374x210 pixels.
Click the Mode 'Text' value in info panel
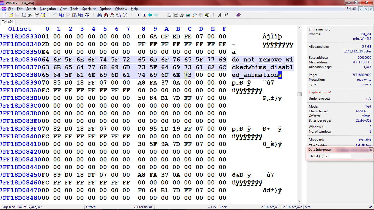[368, 107]
